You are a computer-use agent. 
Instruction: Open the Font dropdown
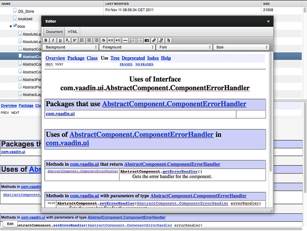[184, 47]
